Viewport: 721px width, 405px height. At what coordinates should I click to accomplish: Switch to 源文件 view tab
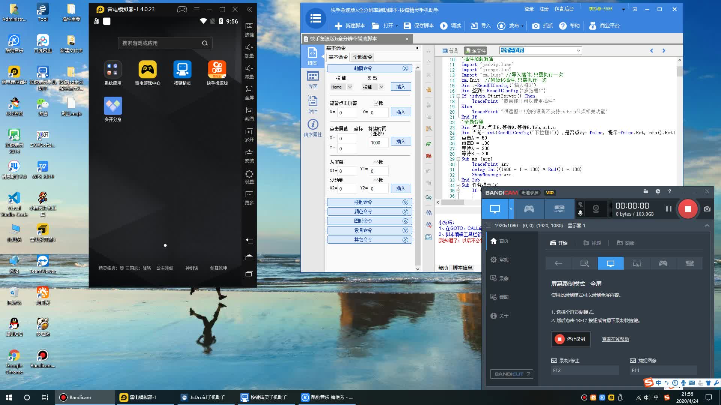[475, 51]
